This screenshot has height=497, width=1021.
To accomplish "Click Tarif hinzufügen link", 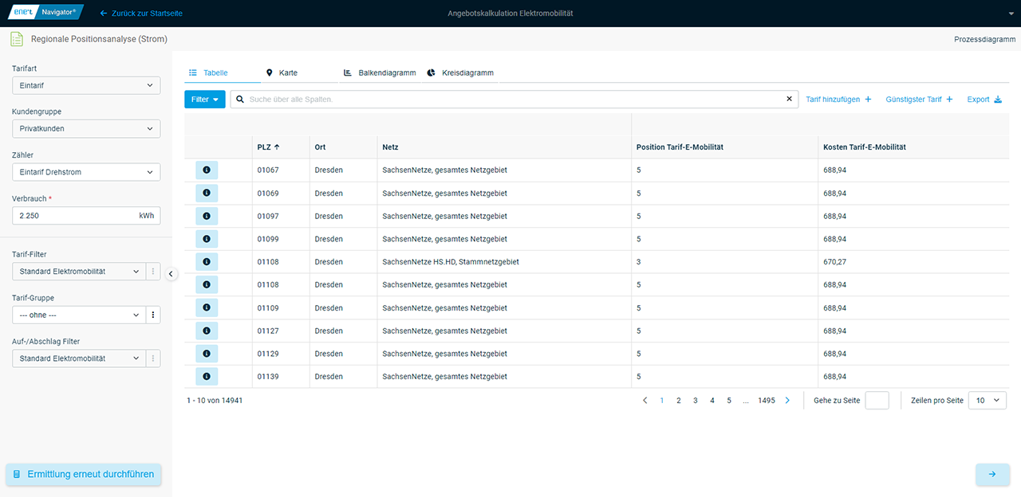I will coord(838,100).
